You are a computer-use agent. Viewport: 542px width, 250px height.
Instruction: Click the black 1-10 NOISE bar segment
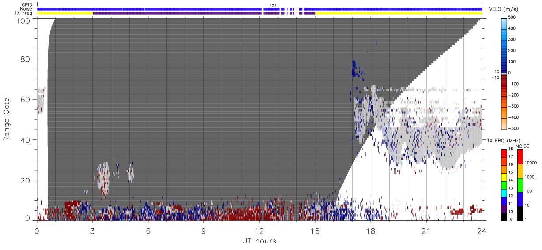coord(520,213)
